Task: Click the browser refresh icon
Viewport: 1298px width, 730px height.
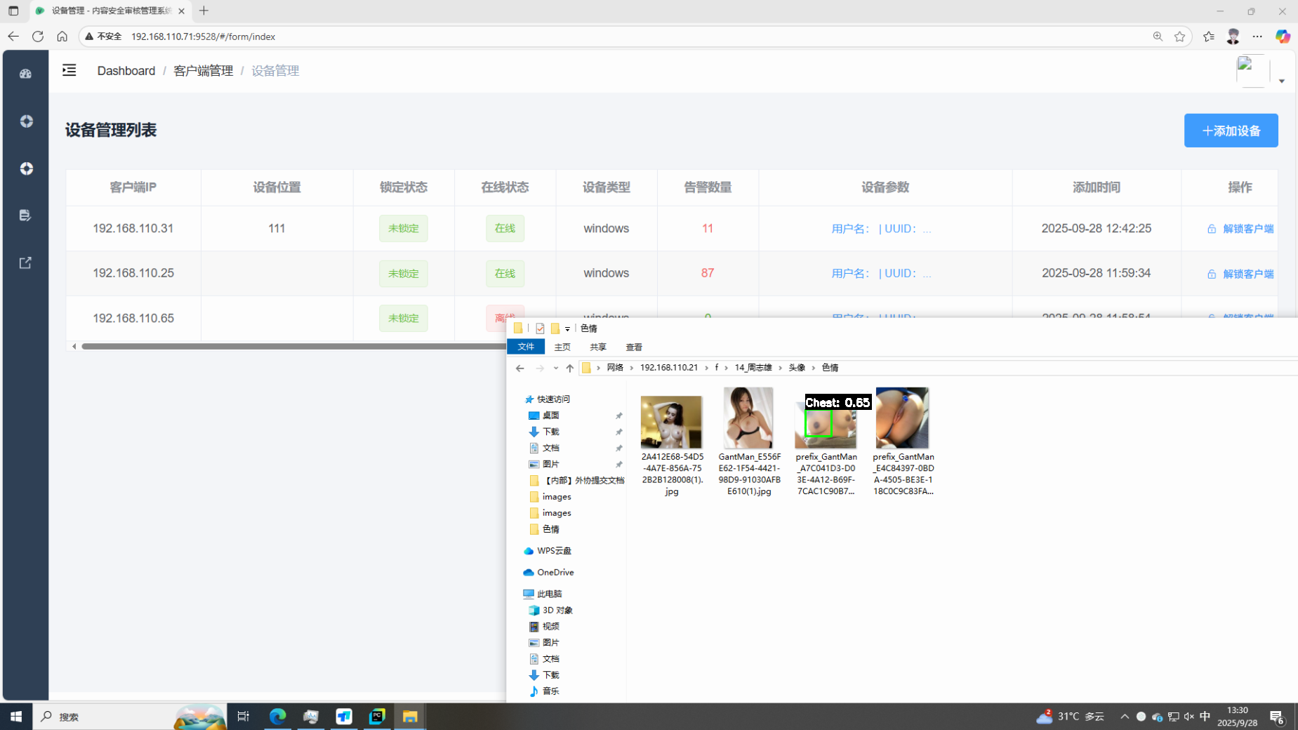Action: (x=38, y=36)
